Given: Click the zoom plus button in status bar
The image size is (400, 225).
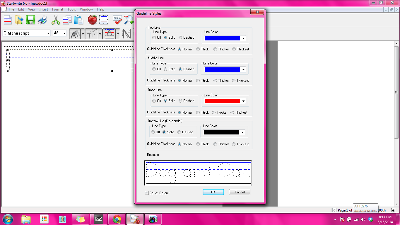Looking at the screenshot, I should 393,210.
